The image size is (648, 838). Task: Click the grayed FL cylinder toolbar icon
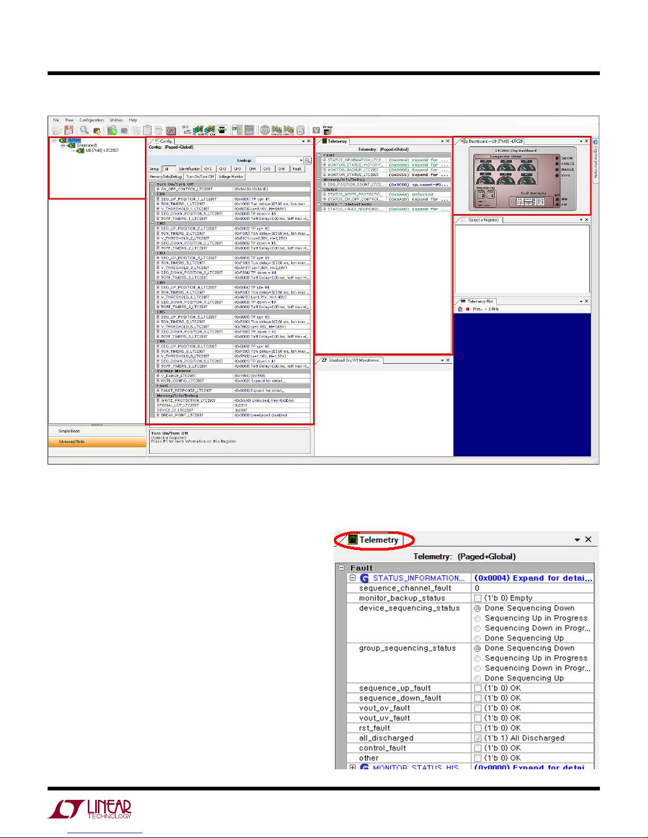pos(300,130)
